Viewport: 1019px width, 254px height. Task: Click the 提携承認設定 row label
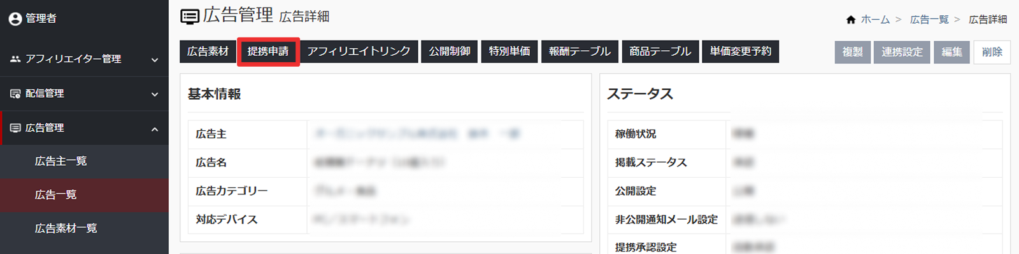646,248
